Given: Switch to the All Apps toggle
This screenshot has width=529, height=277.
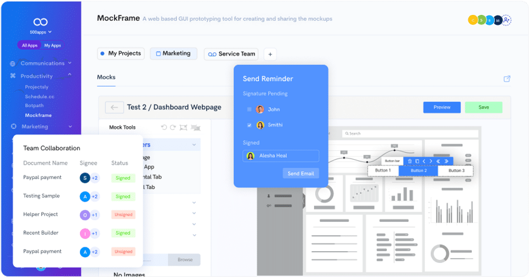Looking at the screenshot, I should click(30, 45).
